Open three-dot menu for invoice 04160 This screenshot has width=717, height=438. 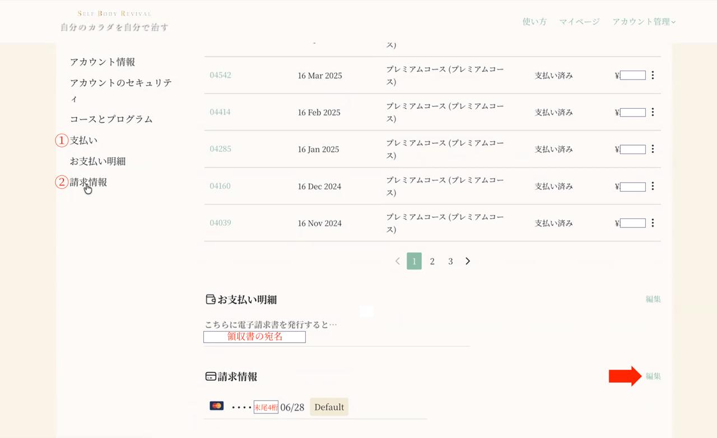point(653,186)
